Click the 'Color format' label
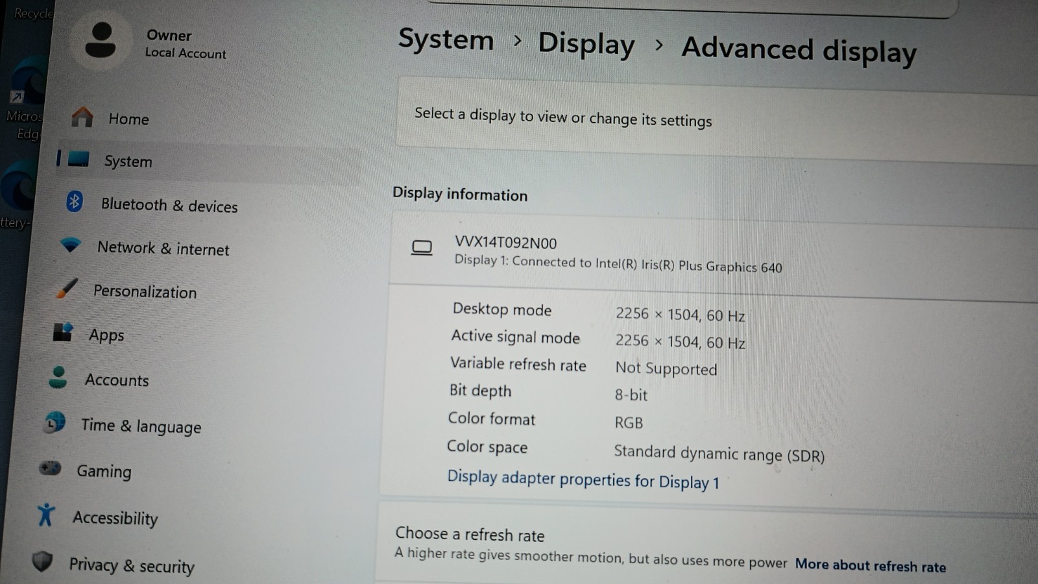Image resolution: width=1038 pixels, height=584 pixels. pyautogui.click(x=492, y=419)
